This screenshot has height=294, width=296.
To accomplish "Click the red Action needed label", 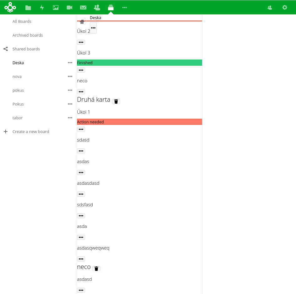I will tap(140, 122).
